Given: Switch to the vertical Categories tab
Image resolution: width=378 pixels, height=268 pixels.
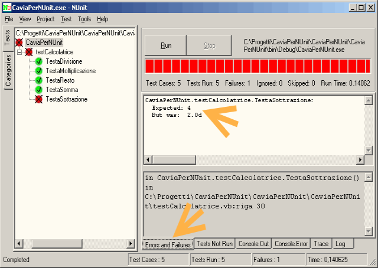Looking at the screenshot, I should [x=8, y=70].
